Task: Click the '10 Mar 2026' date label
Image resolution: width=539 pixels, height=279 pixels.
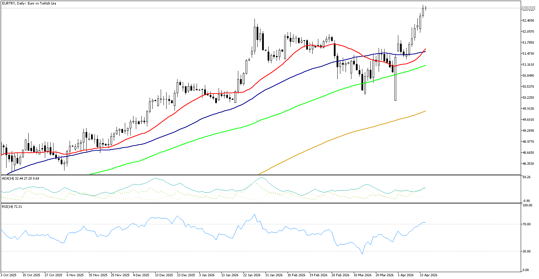Action: pyautogui.click(x=363, y=275)
